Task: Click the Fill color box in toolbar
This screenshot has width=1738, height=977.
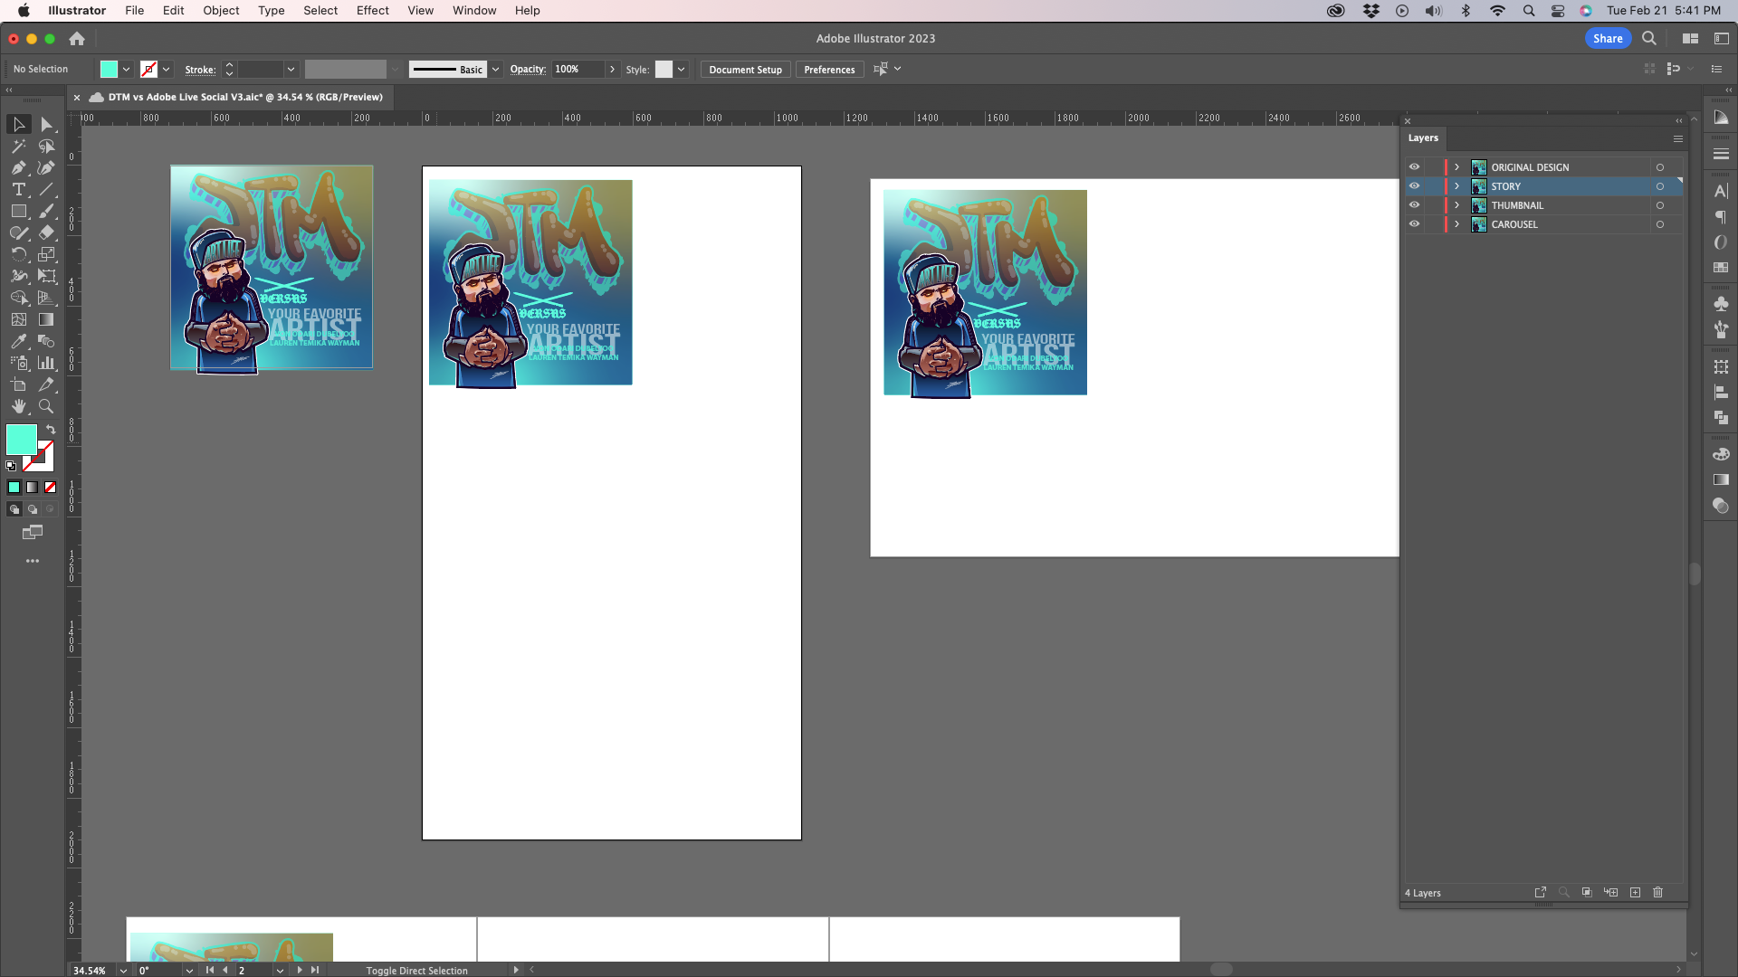Action: tap(22, 440)
